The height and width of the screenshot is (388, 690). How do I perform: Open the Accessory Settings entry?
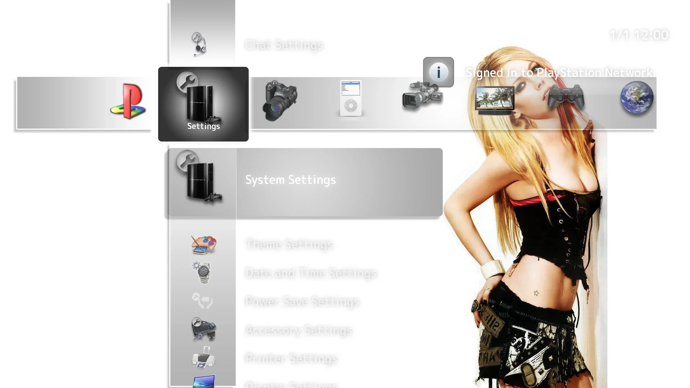(x=298, y=330)
